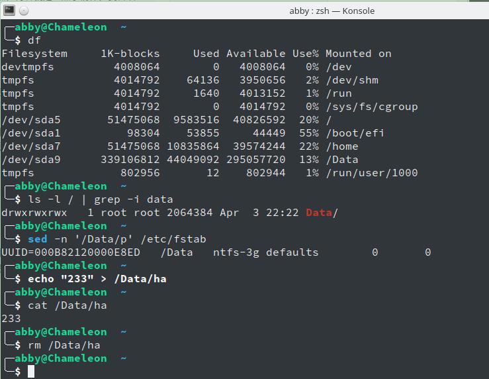Click the 'abby : zsh — Konsole' window title

[x=331, y=11]
